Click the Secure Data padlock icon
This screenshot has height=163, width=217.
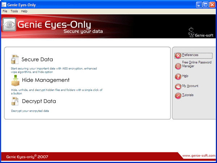15,59
